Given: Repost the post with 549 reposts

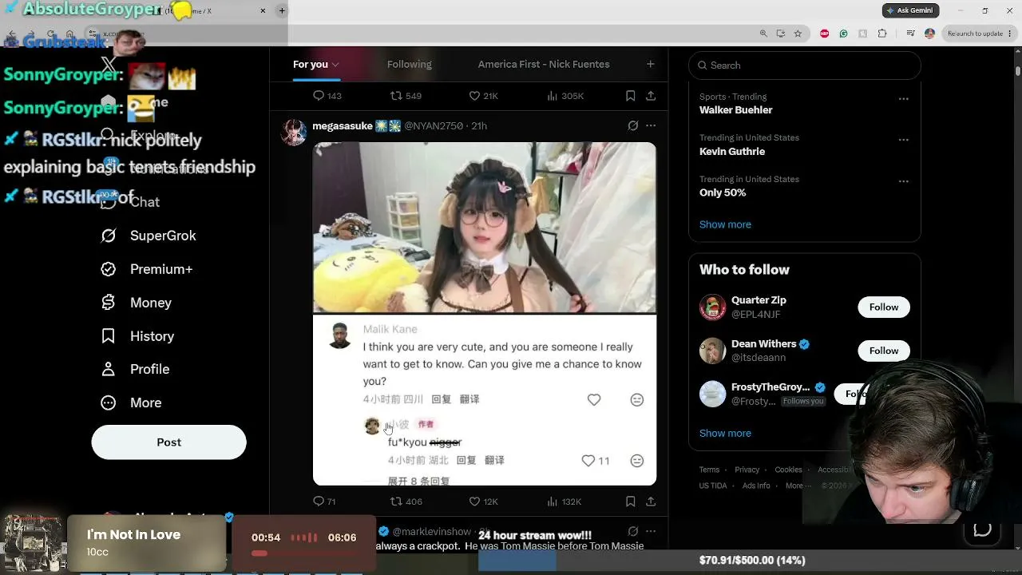Looking at the screenshot, I should coord(396,96).
